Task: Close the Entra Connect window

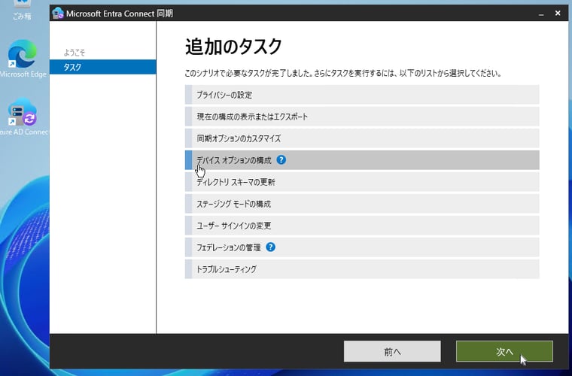Action: pyautogui.click(x=558, y=13)
